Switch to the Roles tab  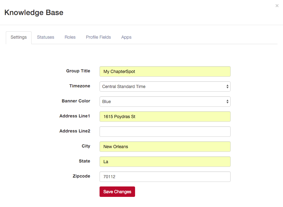point(70,37)
